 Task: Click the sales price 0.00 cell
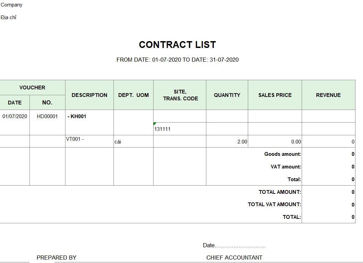296,142
